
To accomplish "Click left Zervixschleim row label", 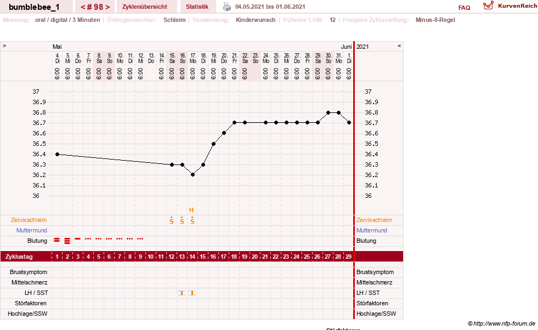I will tap(29, 220).
